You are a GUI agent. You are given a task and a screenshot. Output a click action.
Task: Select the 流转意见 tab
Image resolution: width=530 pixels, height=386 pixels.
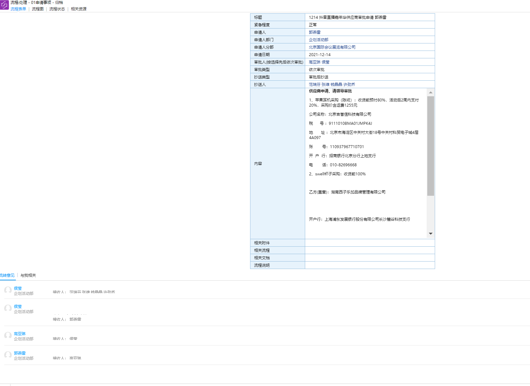click(7, 275)
